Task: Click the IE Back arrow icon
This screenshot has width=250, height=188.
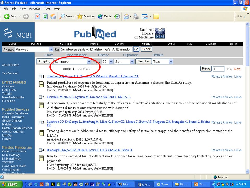Action: pos(7,16)
